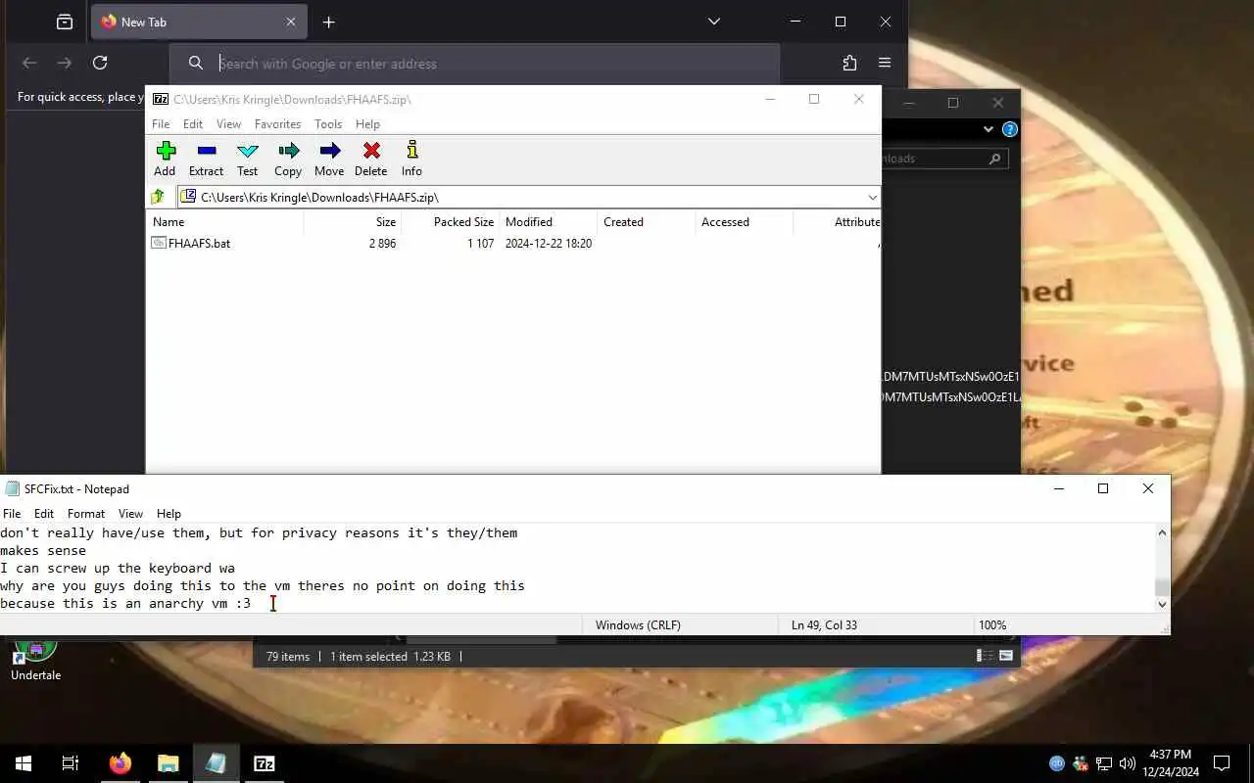Click the Firefox address search field
Screen dimensions: 1254x783
pyautogui.click(x=475, y=64)
